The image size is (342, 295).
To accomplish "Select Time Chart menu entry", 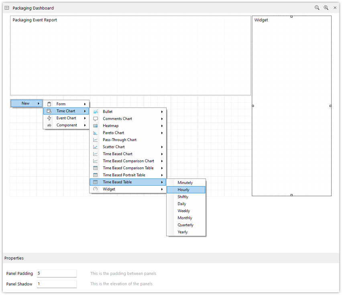I will [66, 111].
